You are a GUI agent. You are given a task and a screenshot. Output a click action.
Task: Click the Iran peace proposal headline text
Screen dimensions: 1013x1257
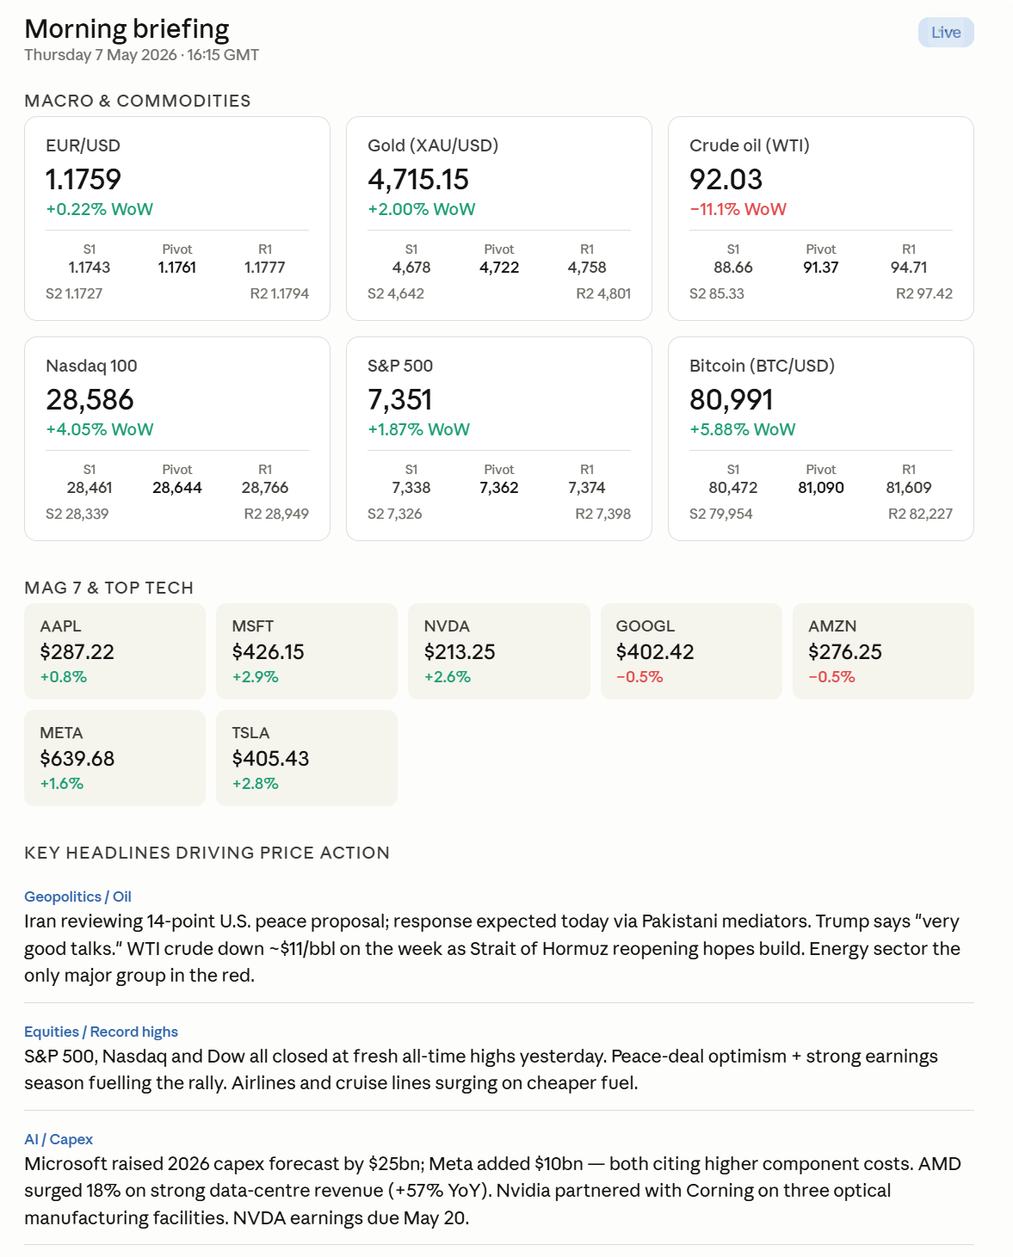tap(492, 948)
